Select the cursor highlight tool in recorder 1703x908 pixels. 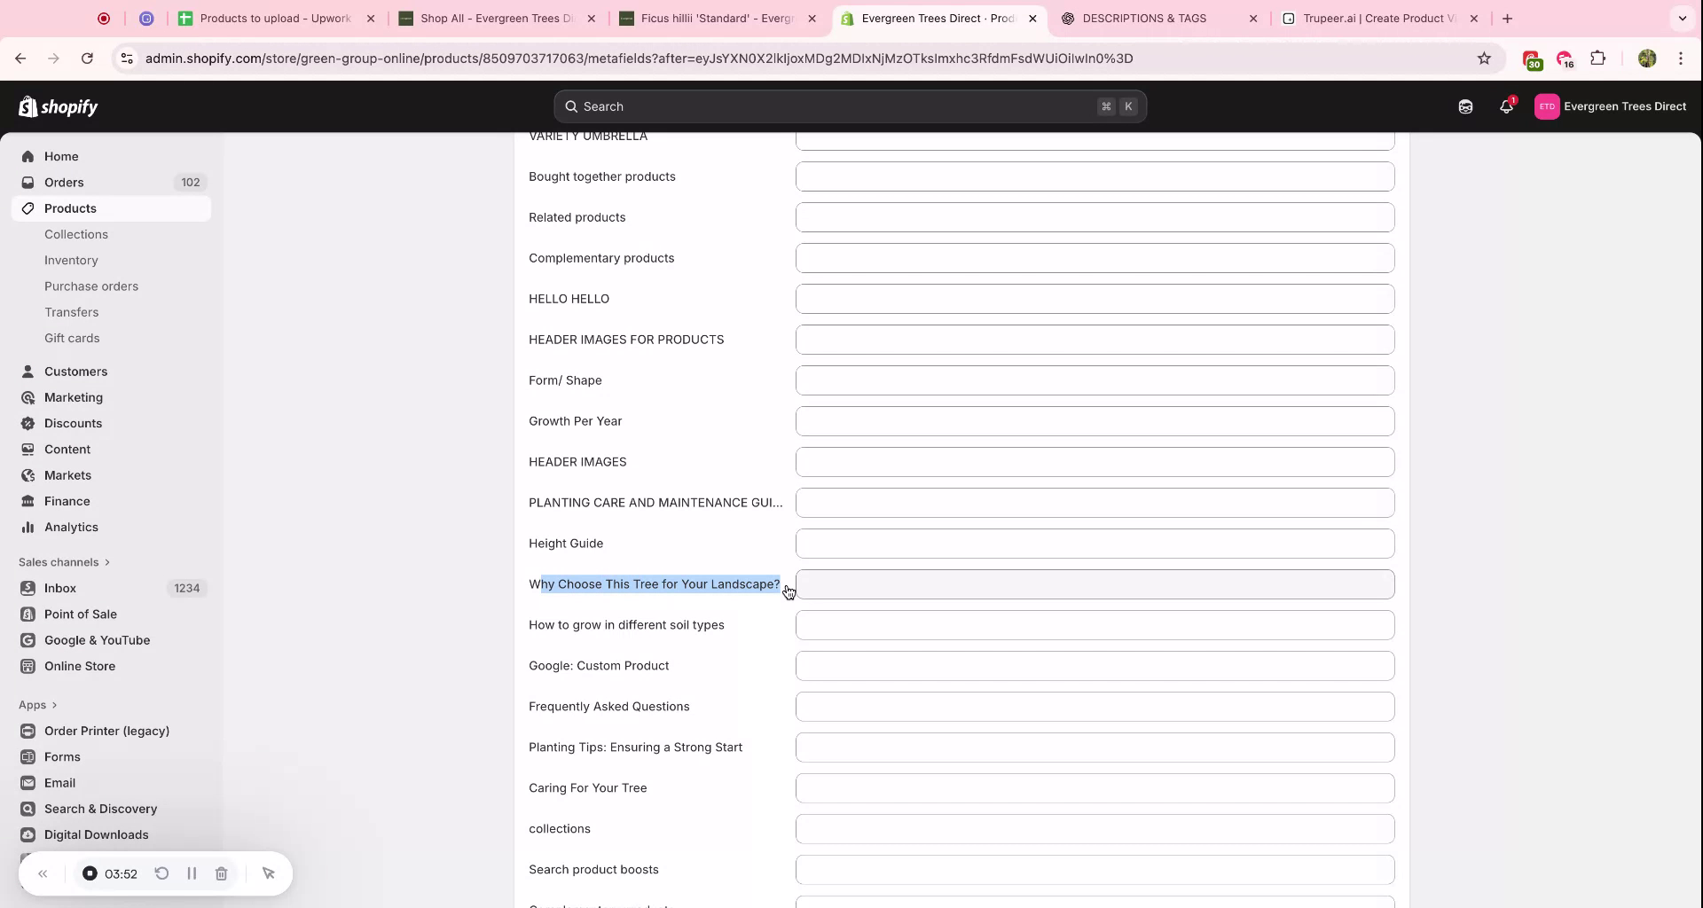[269, 873]
